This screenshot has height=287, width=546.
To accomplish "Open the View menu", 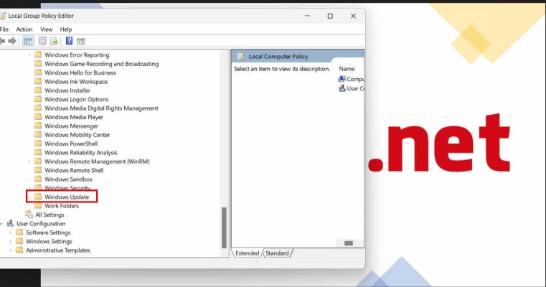I will tap(46, 29).
